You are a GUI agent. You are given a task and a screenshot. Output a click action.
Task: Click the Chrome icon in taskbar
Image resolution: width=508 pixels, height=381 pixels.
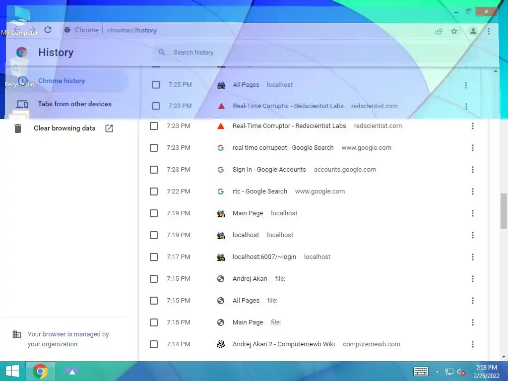(x=40, y=371)
